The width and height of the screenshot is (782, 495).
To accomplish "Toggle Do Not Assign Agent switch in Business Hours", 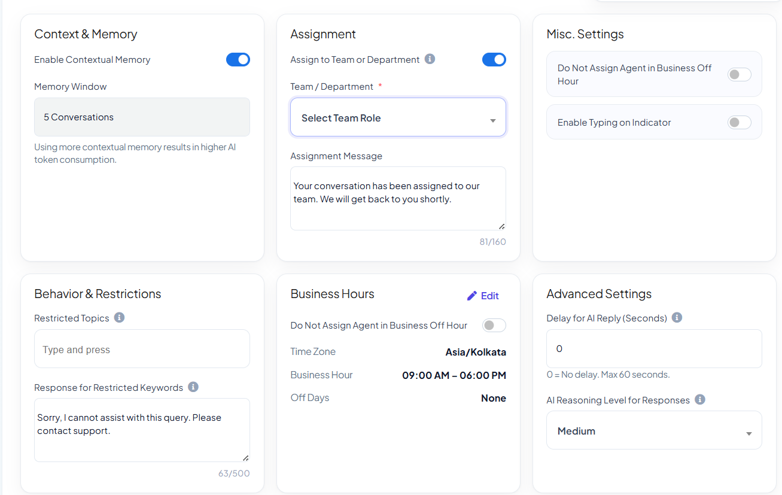I will pos(494,325).
